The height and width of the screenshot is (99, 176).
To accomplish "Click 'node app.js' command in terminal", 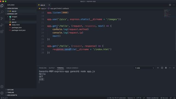I will (88, 71).
